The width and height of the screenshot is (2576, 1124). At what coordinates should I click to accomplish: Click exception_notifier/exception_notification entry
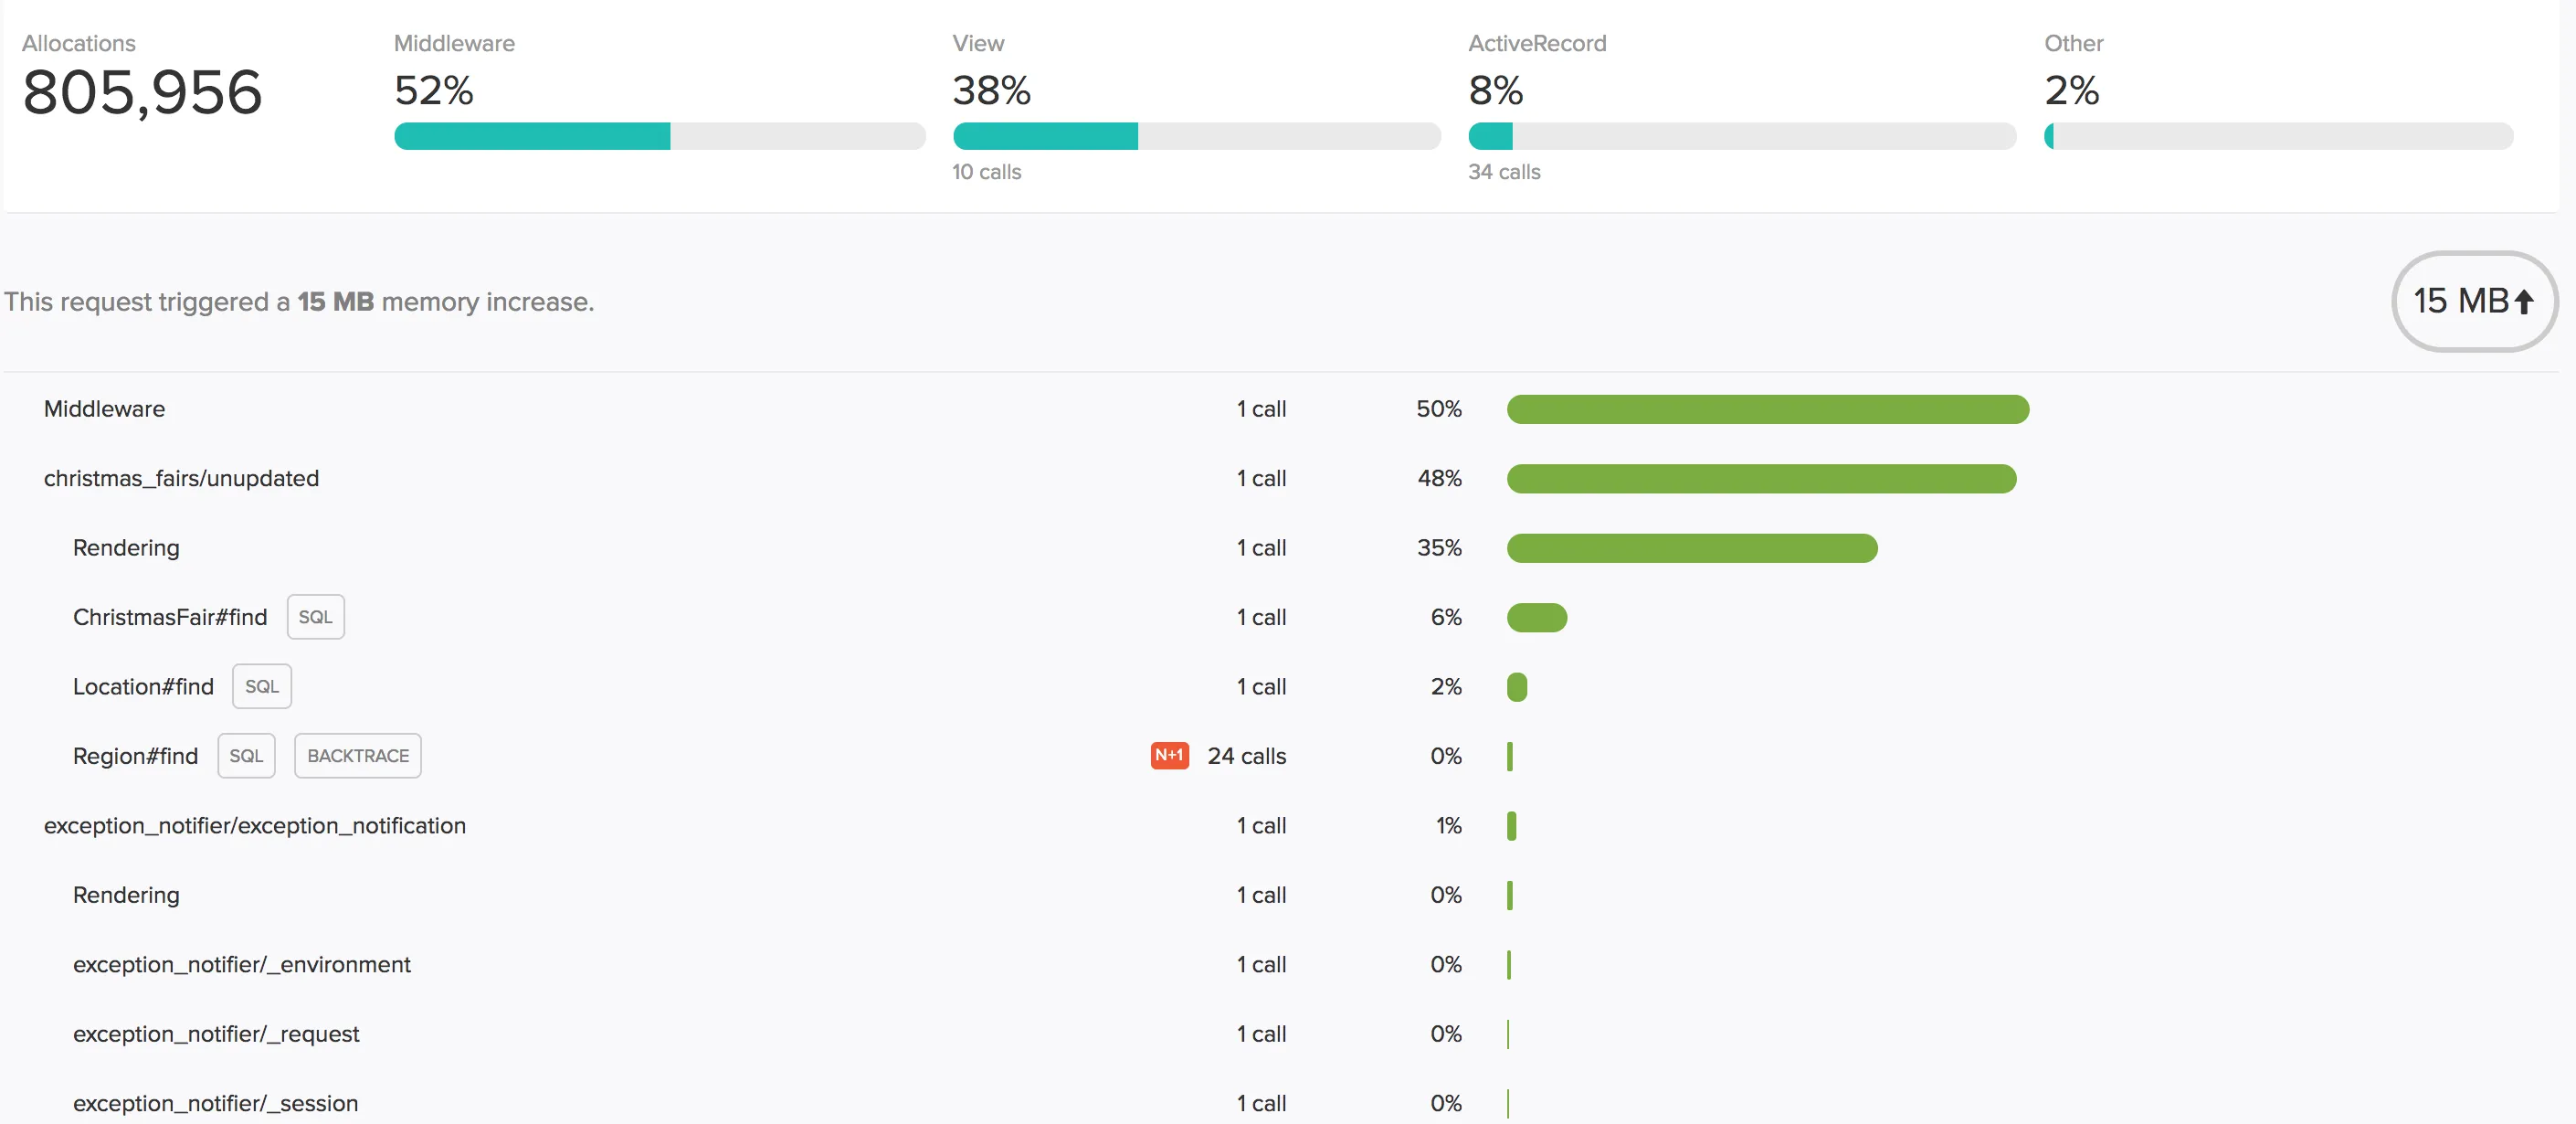[x=254, y=826]
